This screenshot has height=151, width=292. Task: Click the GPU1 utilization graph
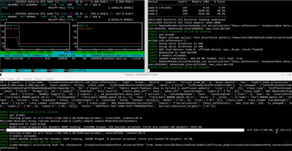pos(110,36)
